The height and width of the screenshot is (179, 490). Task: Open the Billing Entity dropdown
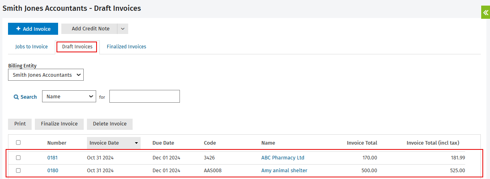click(46, 75)
